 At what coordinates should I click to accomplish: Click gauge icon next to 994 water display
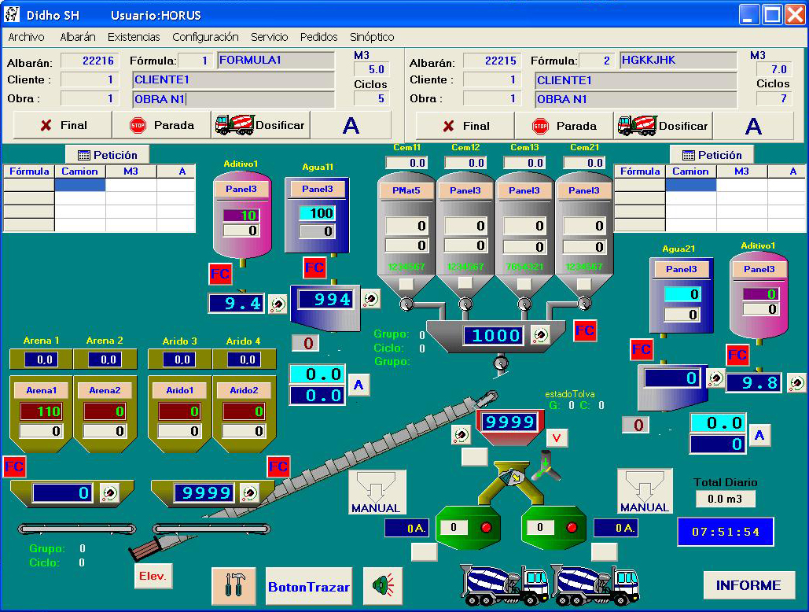point(370,298)
